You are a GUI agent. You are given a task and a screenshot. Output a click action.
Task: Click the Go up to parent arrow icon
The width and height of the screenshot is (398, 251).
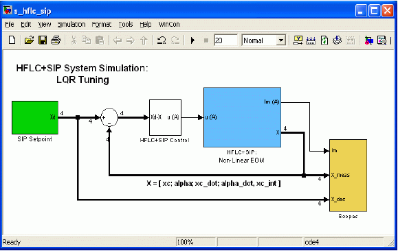[144, 40]
